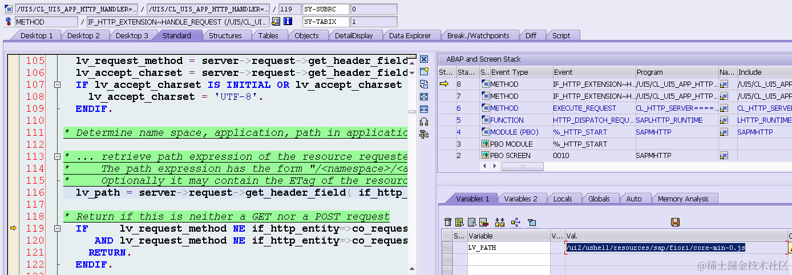Click the first green list icon in the Variables toolbar
The width and height of the screenshot is (792, 275).
point(460,222)
